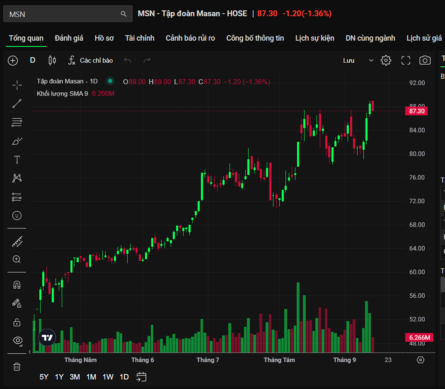Screen dimensions: 445x389
Task: Select the 1M time range
Action: coord(92,377)
